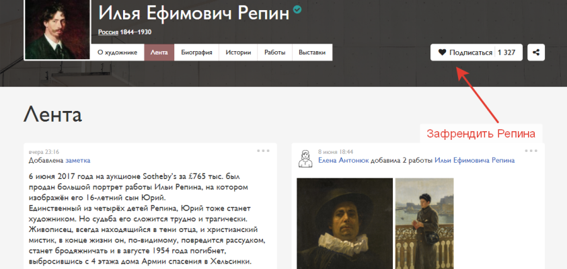Open the Елена Антонюк profile link
The width and height of the screenshot is (567, 269).
coord(344,161)
